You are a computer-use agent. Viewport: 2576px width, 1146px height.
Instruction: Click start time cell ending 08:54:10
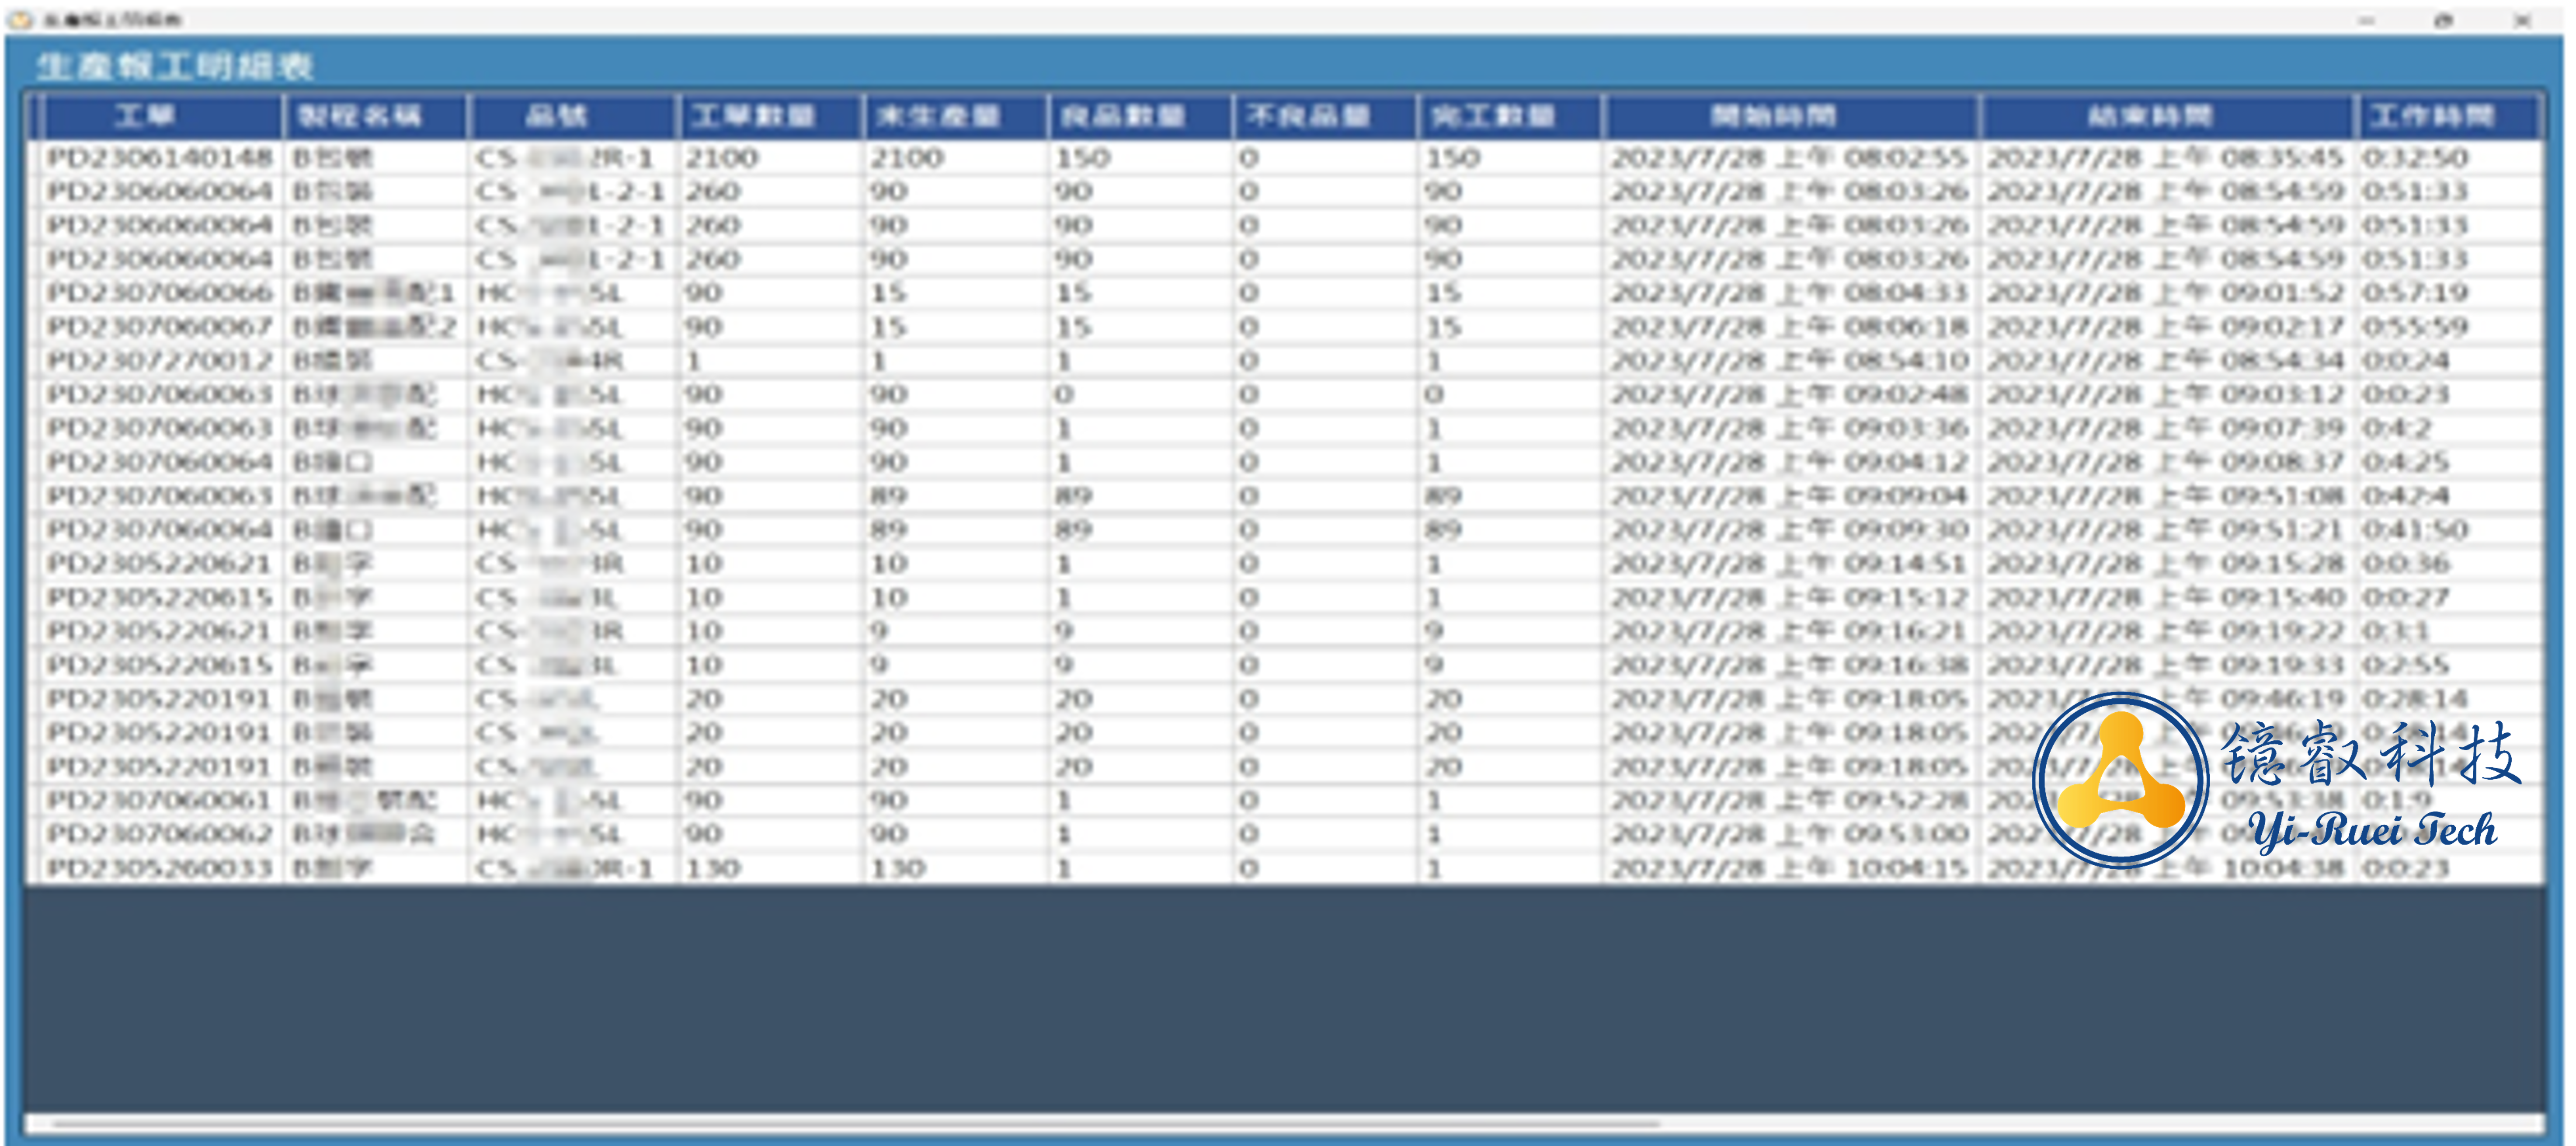(x=1790, y=361)
